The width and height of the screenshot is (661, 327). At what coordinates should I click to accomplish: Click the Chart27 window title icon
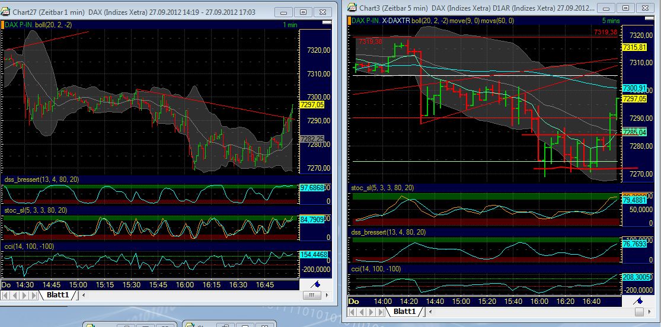7,12
